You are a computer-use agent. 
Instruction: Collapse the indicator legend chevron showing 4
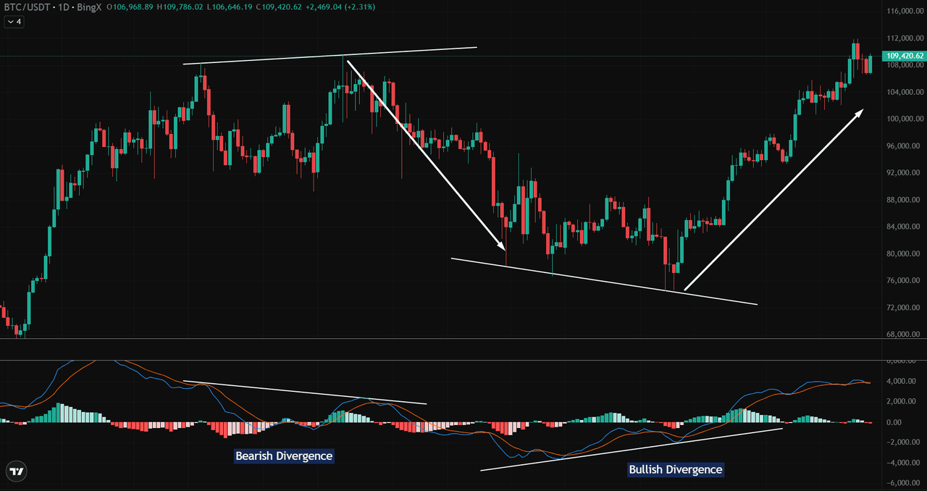click(14, 22)
